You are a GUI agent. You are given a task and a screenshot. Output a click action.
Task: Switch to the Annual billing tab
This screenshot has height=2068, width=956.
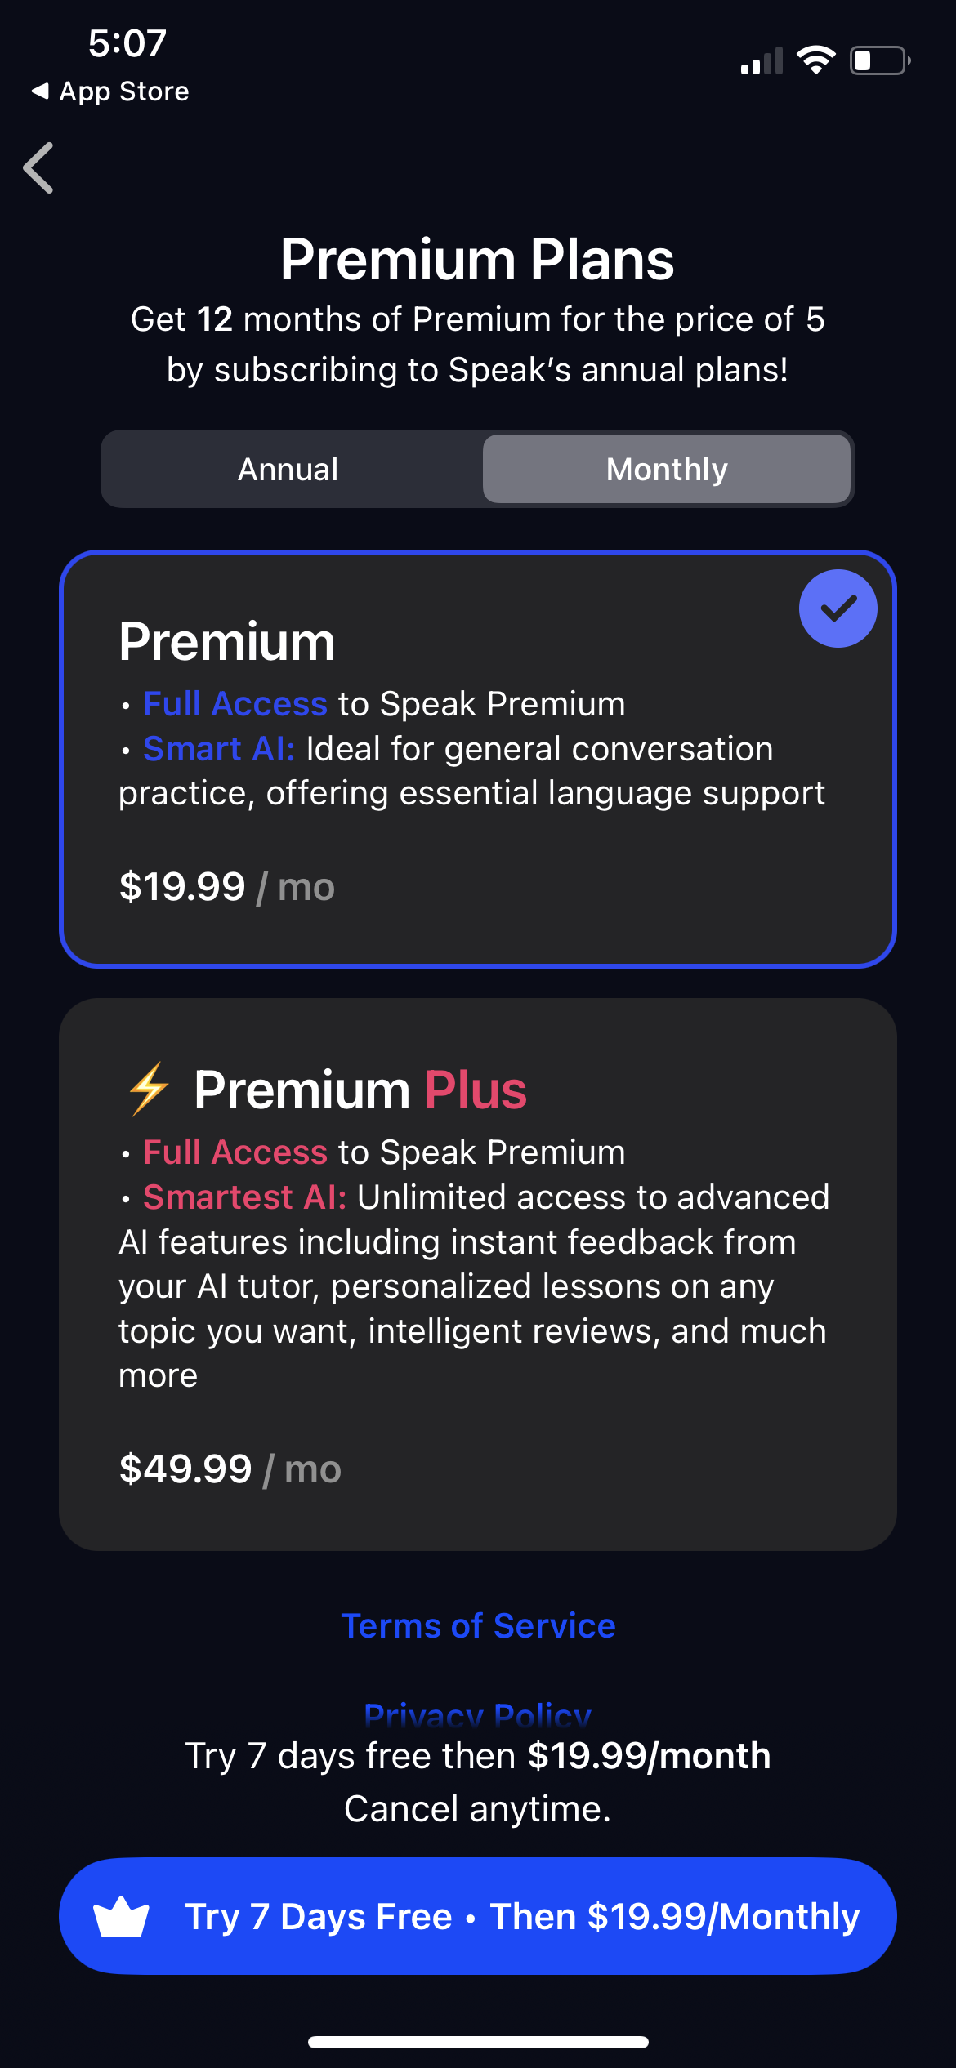tap(288, 468)
